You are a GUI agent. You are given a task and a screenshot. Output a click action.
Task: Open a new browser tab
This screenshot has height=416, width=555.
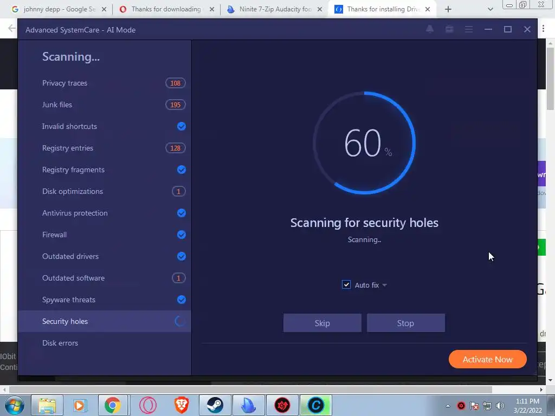[448, 9]
